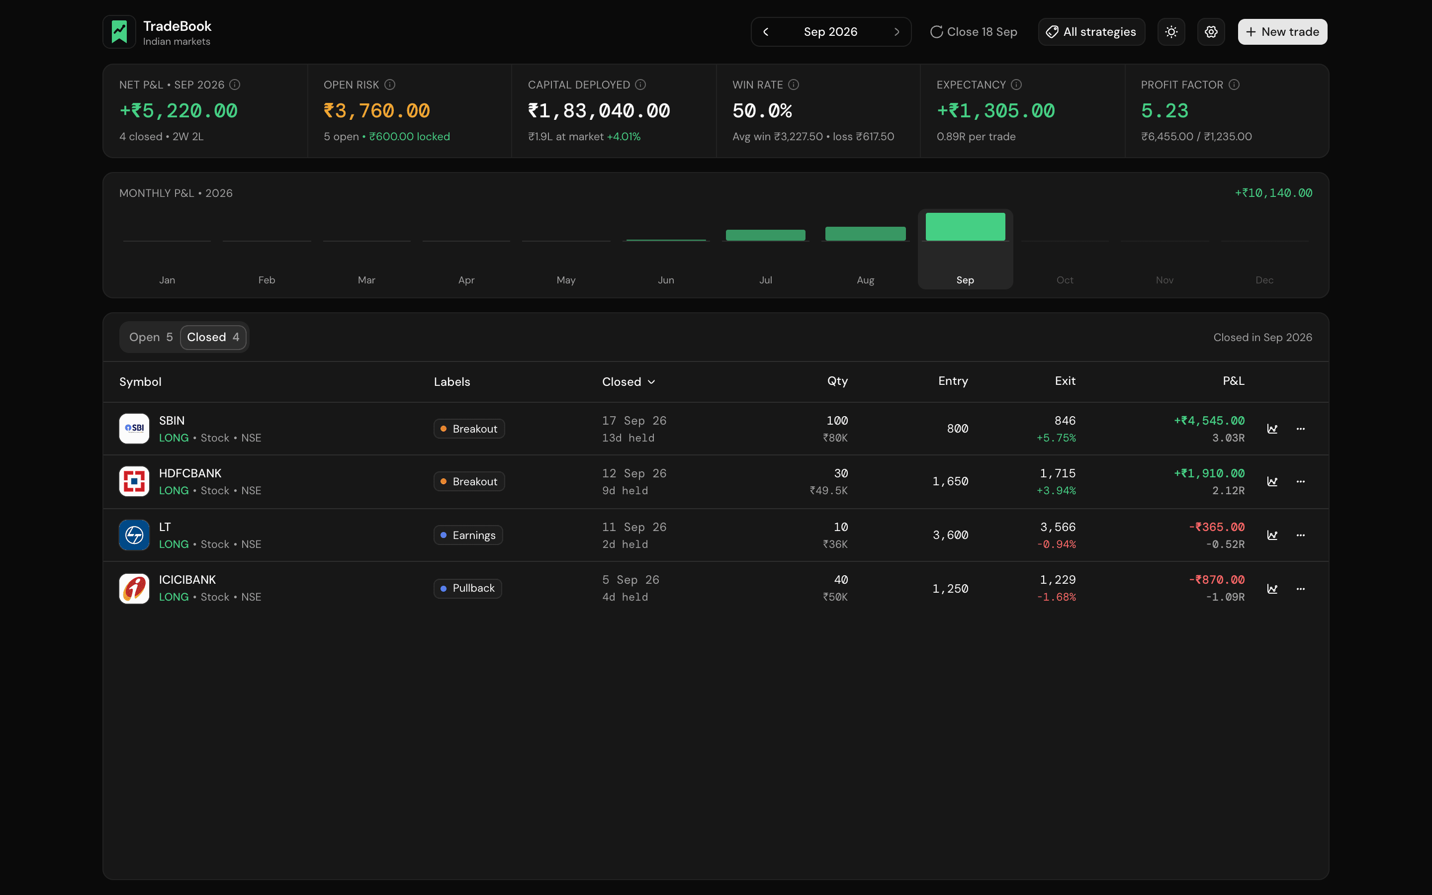Screen dimensions: 1432x895
Task: Click the HDFCBANK logo thumbnail
Action: coord(134,481)
